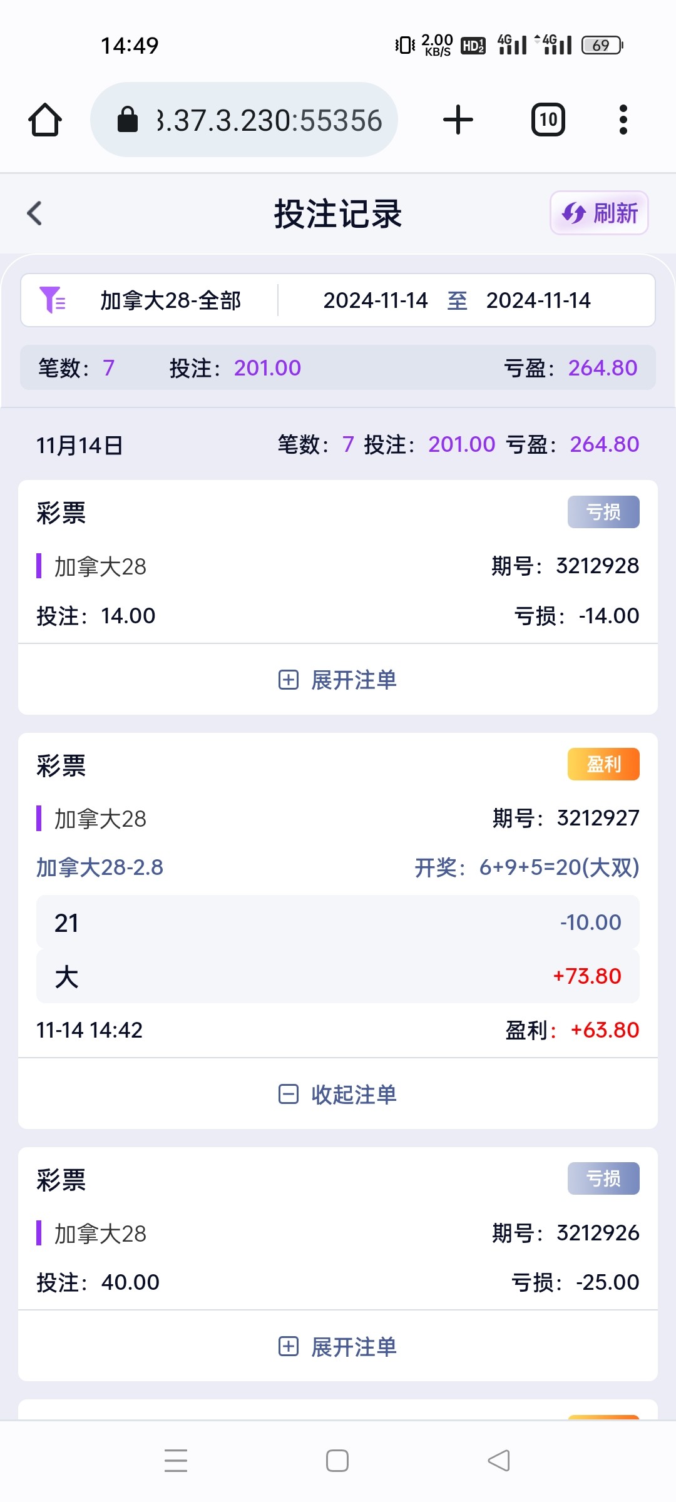Tap the purple filter funnel icon
Screen dimensions: 676x1502
coord(53,300)
